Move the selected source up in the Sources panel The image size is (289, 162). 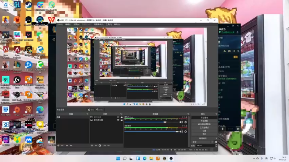(x=104, y=145)
